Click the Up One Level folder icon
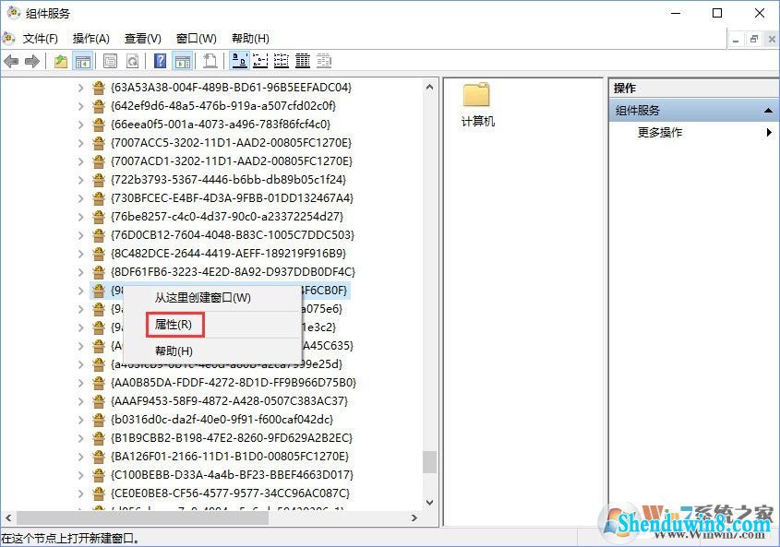This screenshot has width=780, height=547. point(61,62)
